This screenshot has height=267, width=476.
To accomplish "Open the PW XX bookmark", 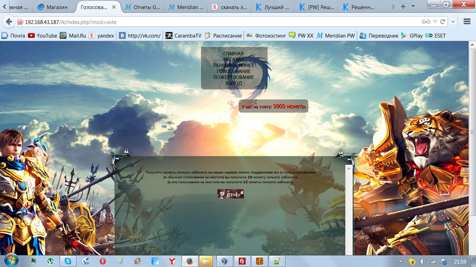I will click(x=301, y=35).
